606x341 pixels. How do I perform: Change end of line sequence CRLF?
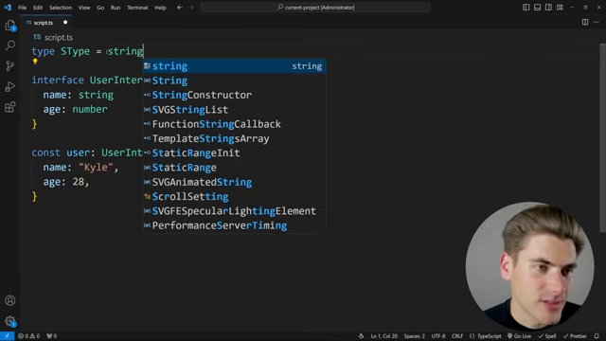(x=457, y=336)
